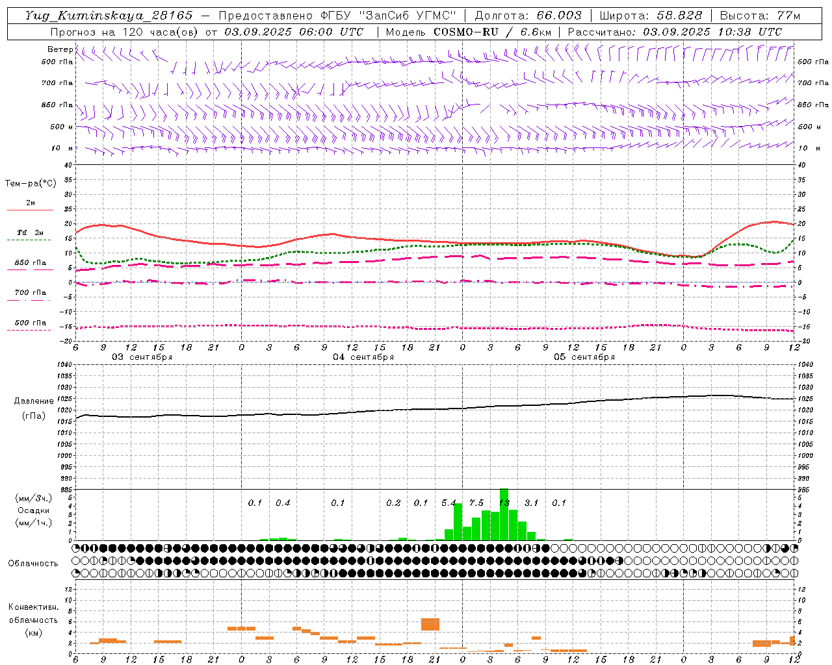Click the (мм/1ч.) precipitation unit label

34,523
